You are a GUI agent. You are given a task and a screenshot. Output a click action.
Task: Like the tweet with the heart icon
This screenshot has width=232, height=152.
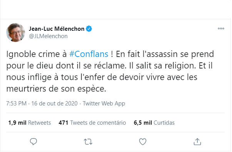pyautogui.click(x=143, y=142)
